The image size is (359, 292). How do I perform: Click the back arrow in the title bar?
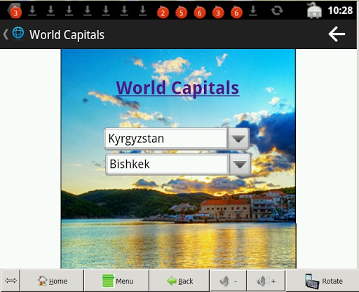(337, 34)
